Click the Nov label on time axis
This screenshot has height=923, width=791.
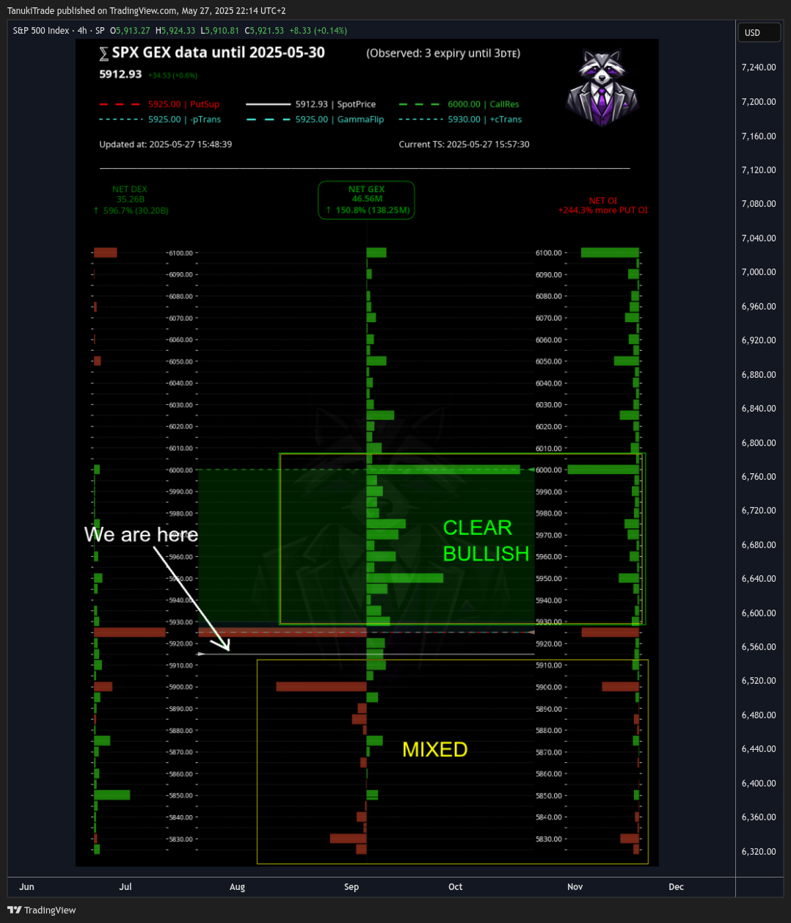pyautogui.click(x=575, y=887)
